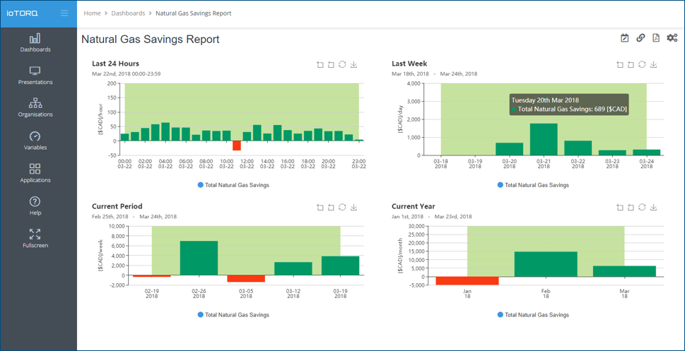685x351 pixels.
Task: Collapse sidebar with the hamburger menu icon
Action: [x=64, y=13]
